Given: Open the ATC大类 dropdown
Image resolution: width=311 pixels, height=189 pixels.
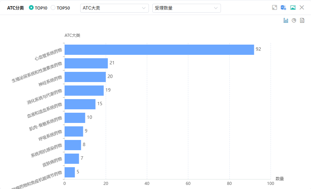Looking at the screenshot, I should coord(114,8).
